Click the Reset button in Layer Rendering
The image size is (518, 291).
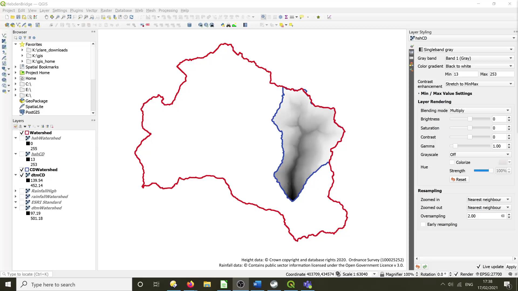point(459,179)
